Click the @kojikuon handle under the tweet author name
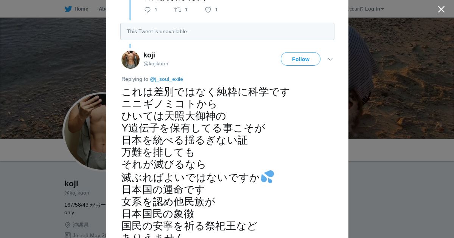This screenshot has width=454, height=238. (156, 63)
